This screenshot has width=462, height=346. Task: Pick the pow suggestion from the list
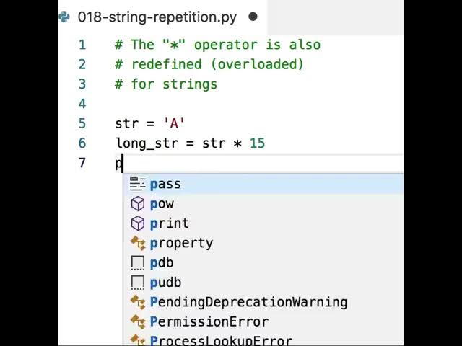pos(263,204)
